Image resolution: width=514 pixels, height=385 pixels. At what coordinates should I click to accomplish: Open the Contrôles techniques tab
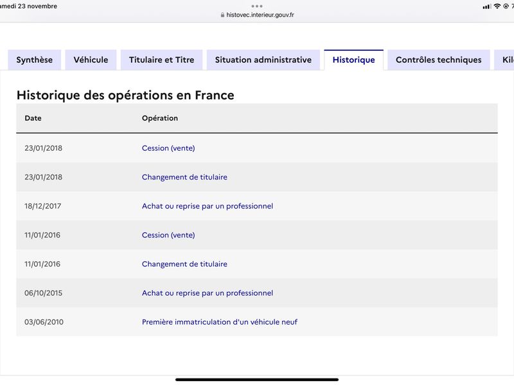[439, 60]
